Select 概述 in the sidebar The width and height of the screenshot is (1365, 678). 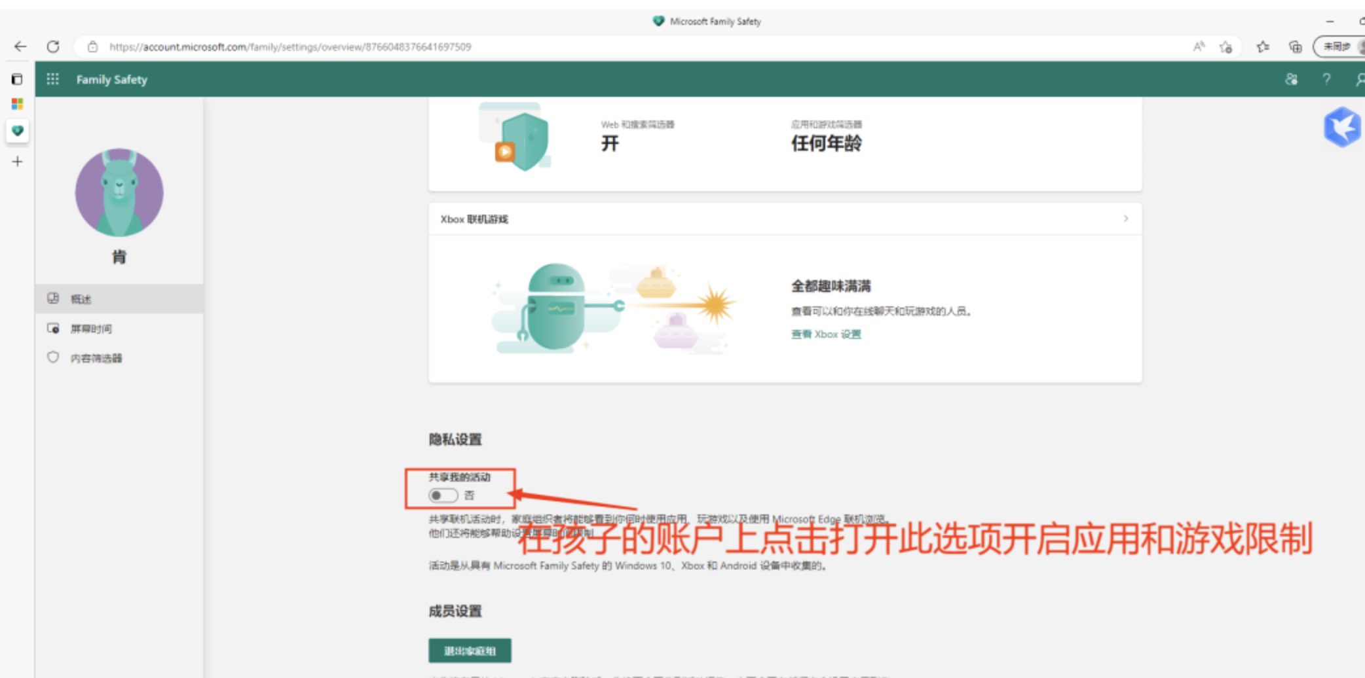click(x=81, y=299)
